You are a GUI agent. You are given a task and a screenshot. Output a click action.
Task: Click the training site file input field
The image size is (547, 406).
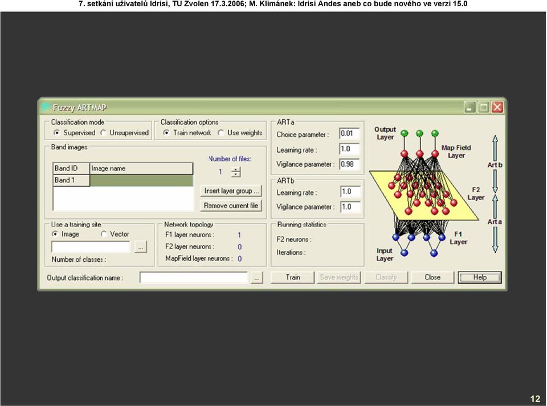(91, 247)
